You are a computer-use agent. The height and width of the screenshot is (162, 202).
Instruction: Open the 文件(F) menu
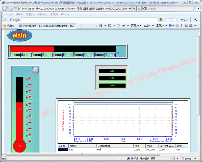click(9, 14)
